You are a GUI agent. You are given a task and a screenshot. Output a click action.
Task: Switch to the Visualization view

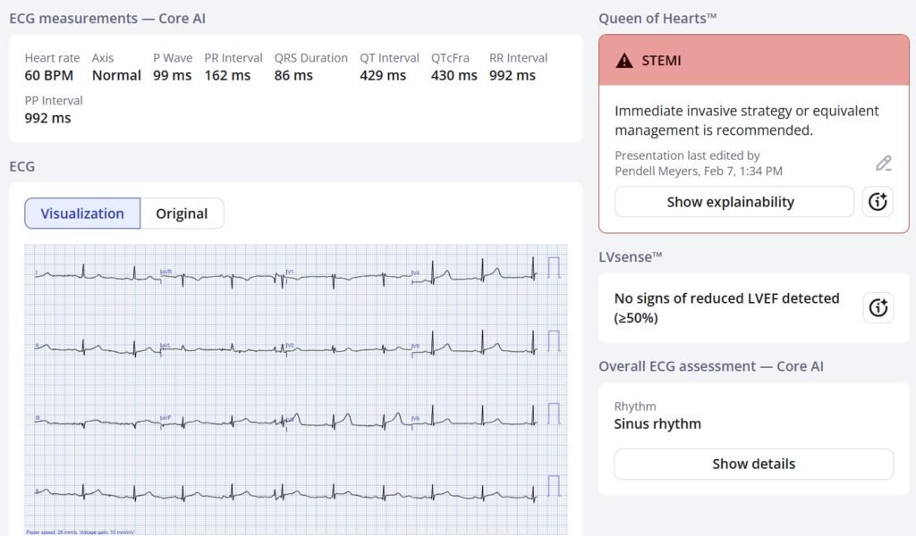pyautogui.click(x=82, y=214)
